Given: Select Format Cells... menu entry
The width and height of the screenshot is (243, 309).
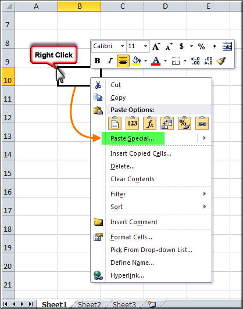Looking at the screenshot, I should click(131, 237).
